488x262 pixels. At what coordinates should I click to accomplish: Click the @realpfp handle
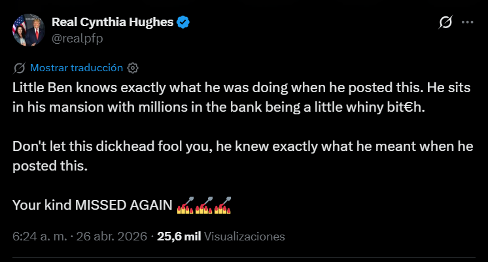point(77,39)
